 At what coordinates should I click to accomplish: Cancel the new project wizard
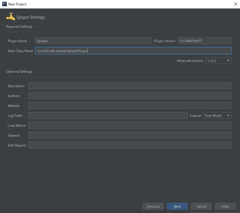click(201, 206)
